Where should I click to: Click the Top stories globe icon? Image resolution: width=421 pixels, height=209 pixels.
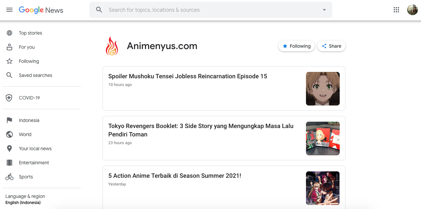click(9, 33)
